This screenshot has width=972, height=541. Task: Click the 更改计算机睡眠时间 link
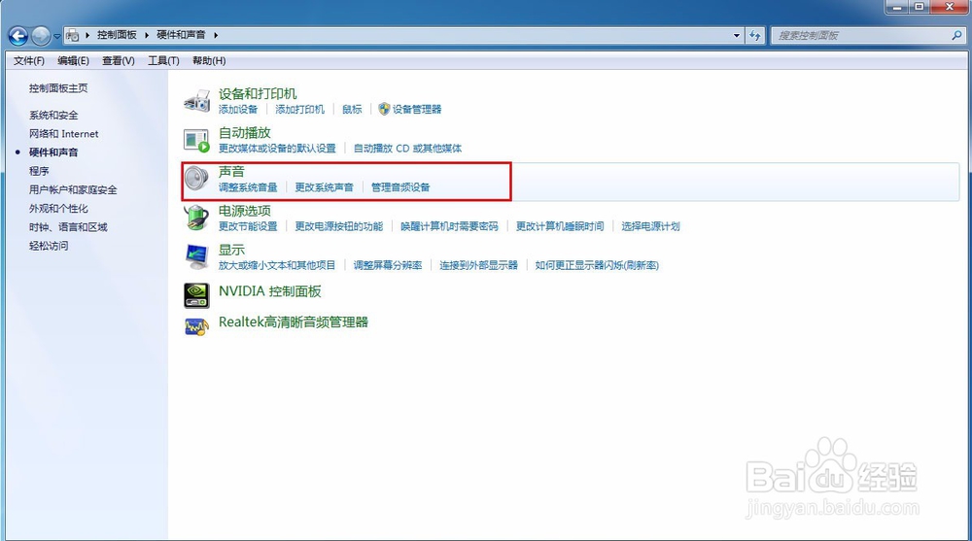click(560, 226)
